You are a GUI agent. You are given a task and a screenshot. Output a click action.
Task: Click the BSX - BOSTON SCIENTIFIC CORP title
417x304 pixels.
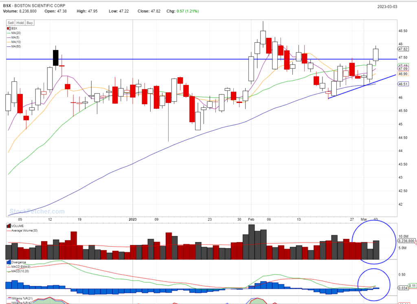[34, 6]
